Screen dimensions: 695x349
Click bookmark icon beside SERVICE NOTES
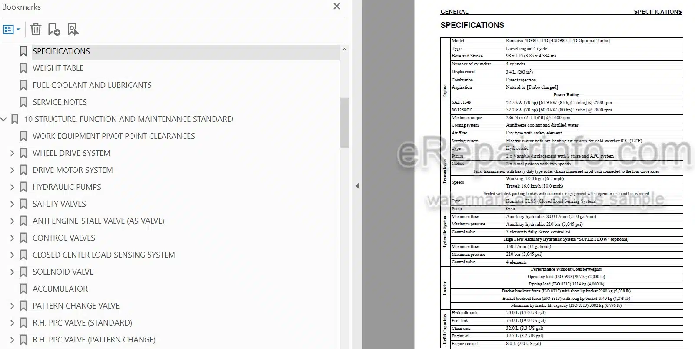click(23, 102)
